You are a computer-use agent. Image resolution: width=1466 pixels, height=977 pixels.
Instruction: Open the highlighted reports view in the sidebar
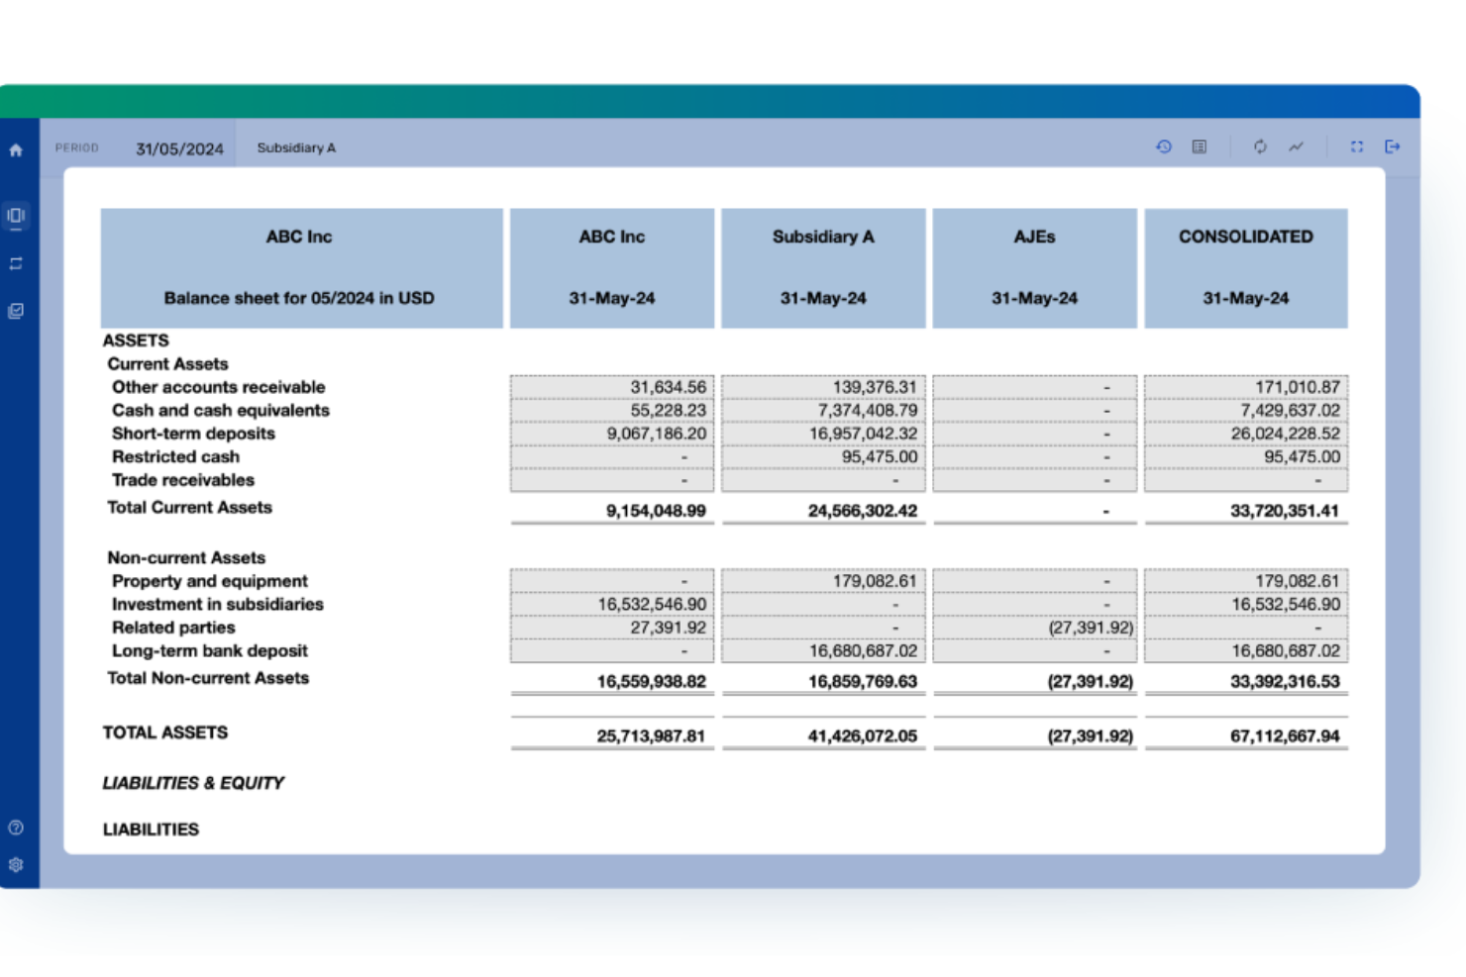(x=16, y=216)
